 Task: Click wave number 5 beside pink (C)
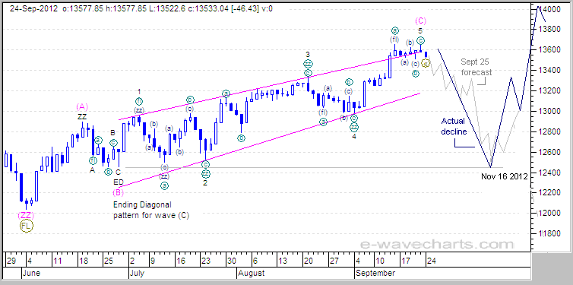(x=420, y=30)
